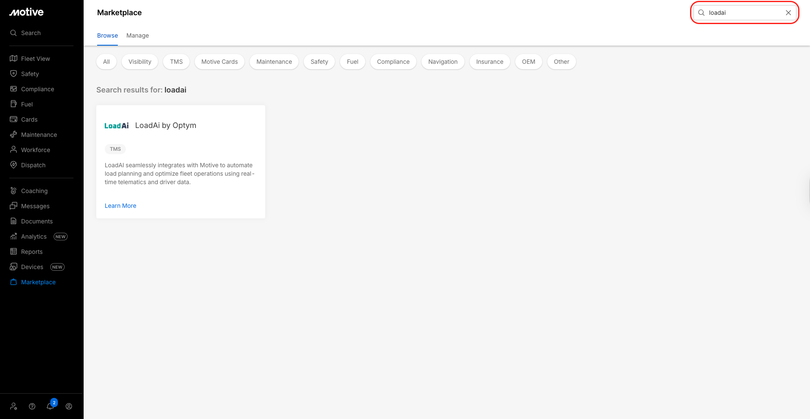The image size is (810, 419).
Task: Filter by Navigation category
Action: pos(443,62)
